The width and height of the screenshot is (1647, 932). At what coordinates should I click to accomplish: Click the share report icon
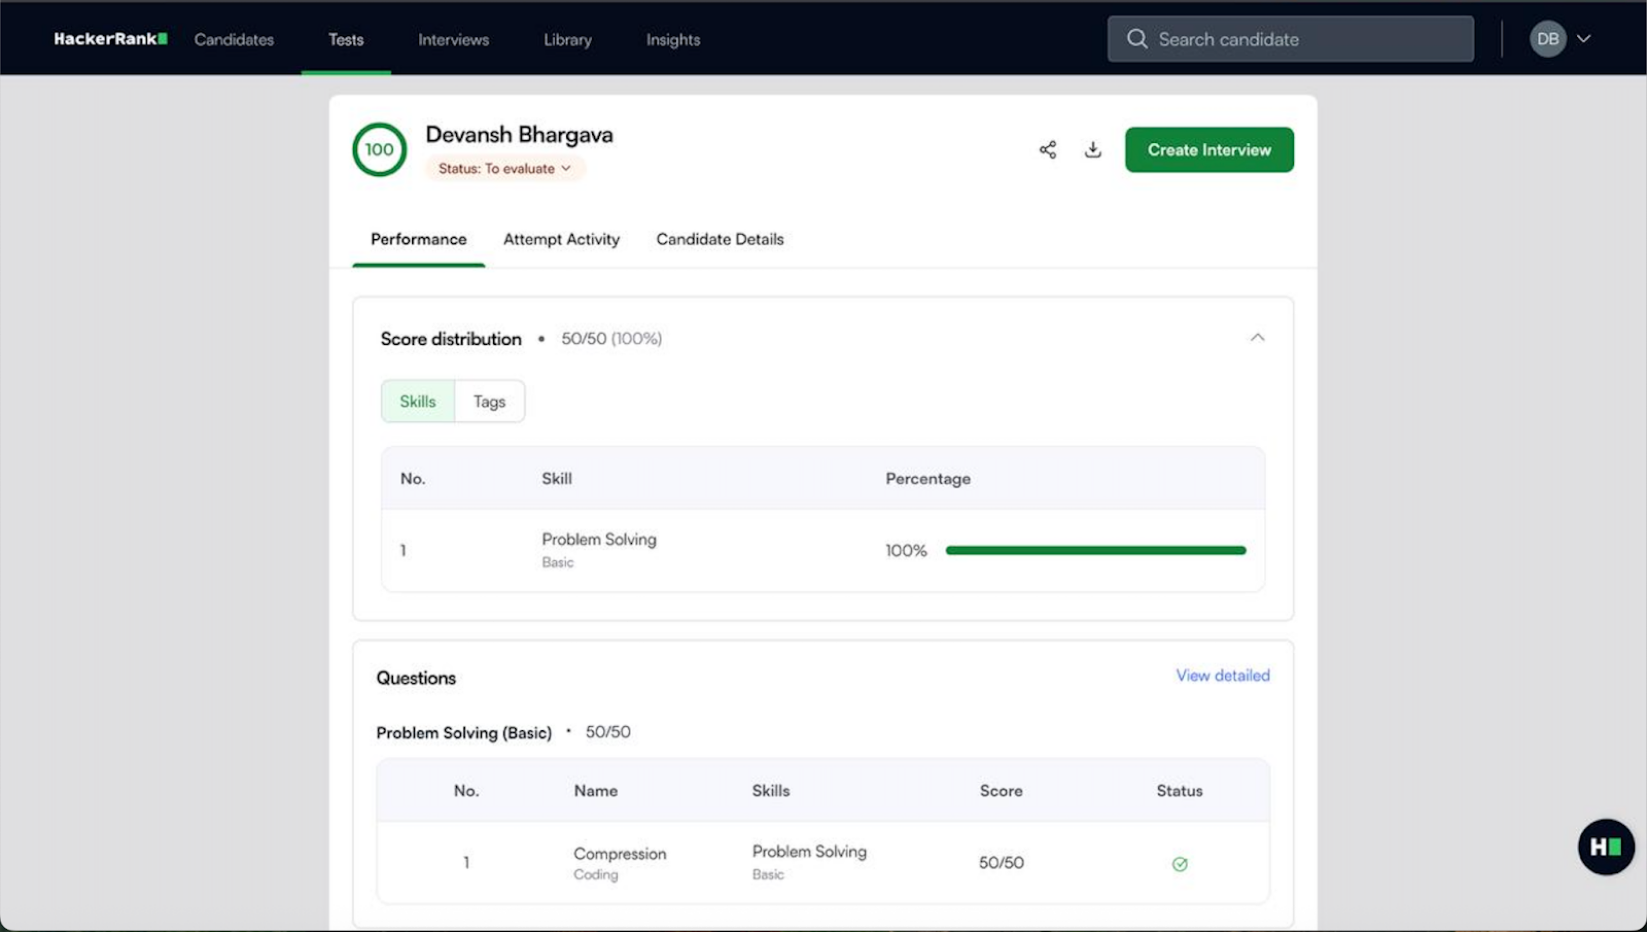click(1048, 150)
